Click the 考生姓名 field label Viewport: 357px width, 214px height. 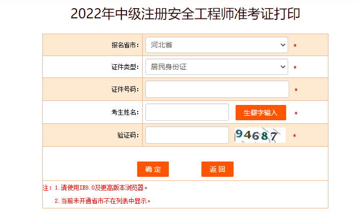(x=124, y=113)
